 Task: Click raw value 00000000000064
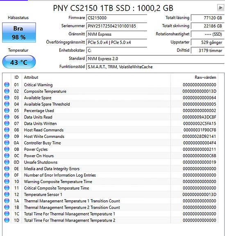coord(200,98)
